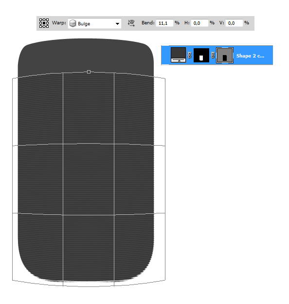
Task: Select the black layer mask thumbnail
Action: tap(201, 55)
